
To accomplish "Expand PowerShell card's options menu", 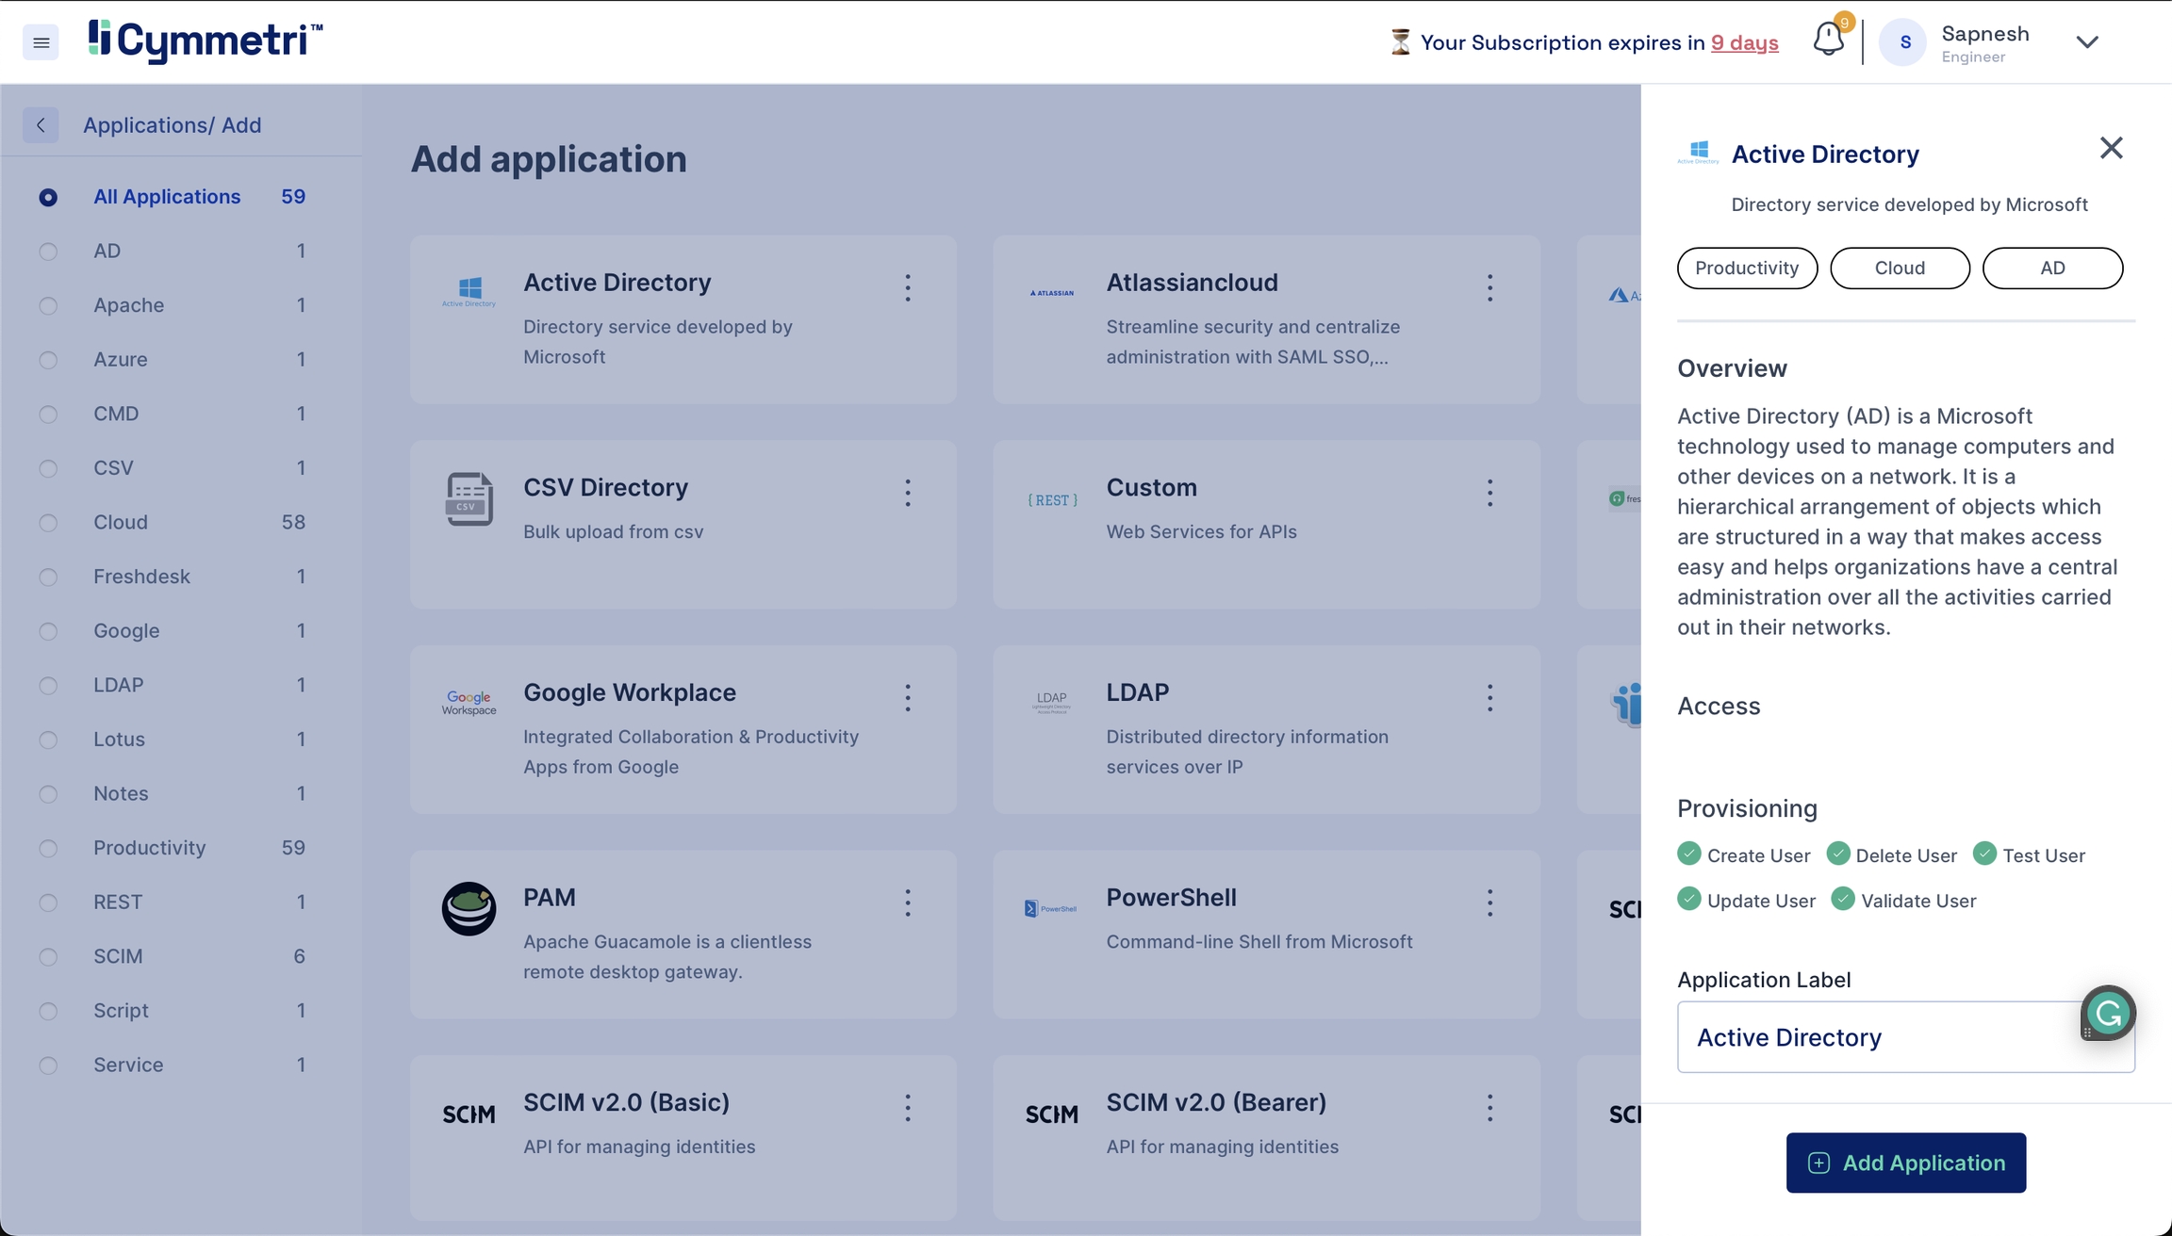I will pyautogui.click(x=1489, y=903).
